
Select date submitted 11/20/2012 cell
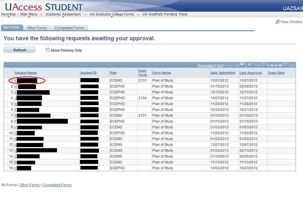pos(219,104)
